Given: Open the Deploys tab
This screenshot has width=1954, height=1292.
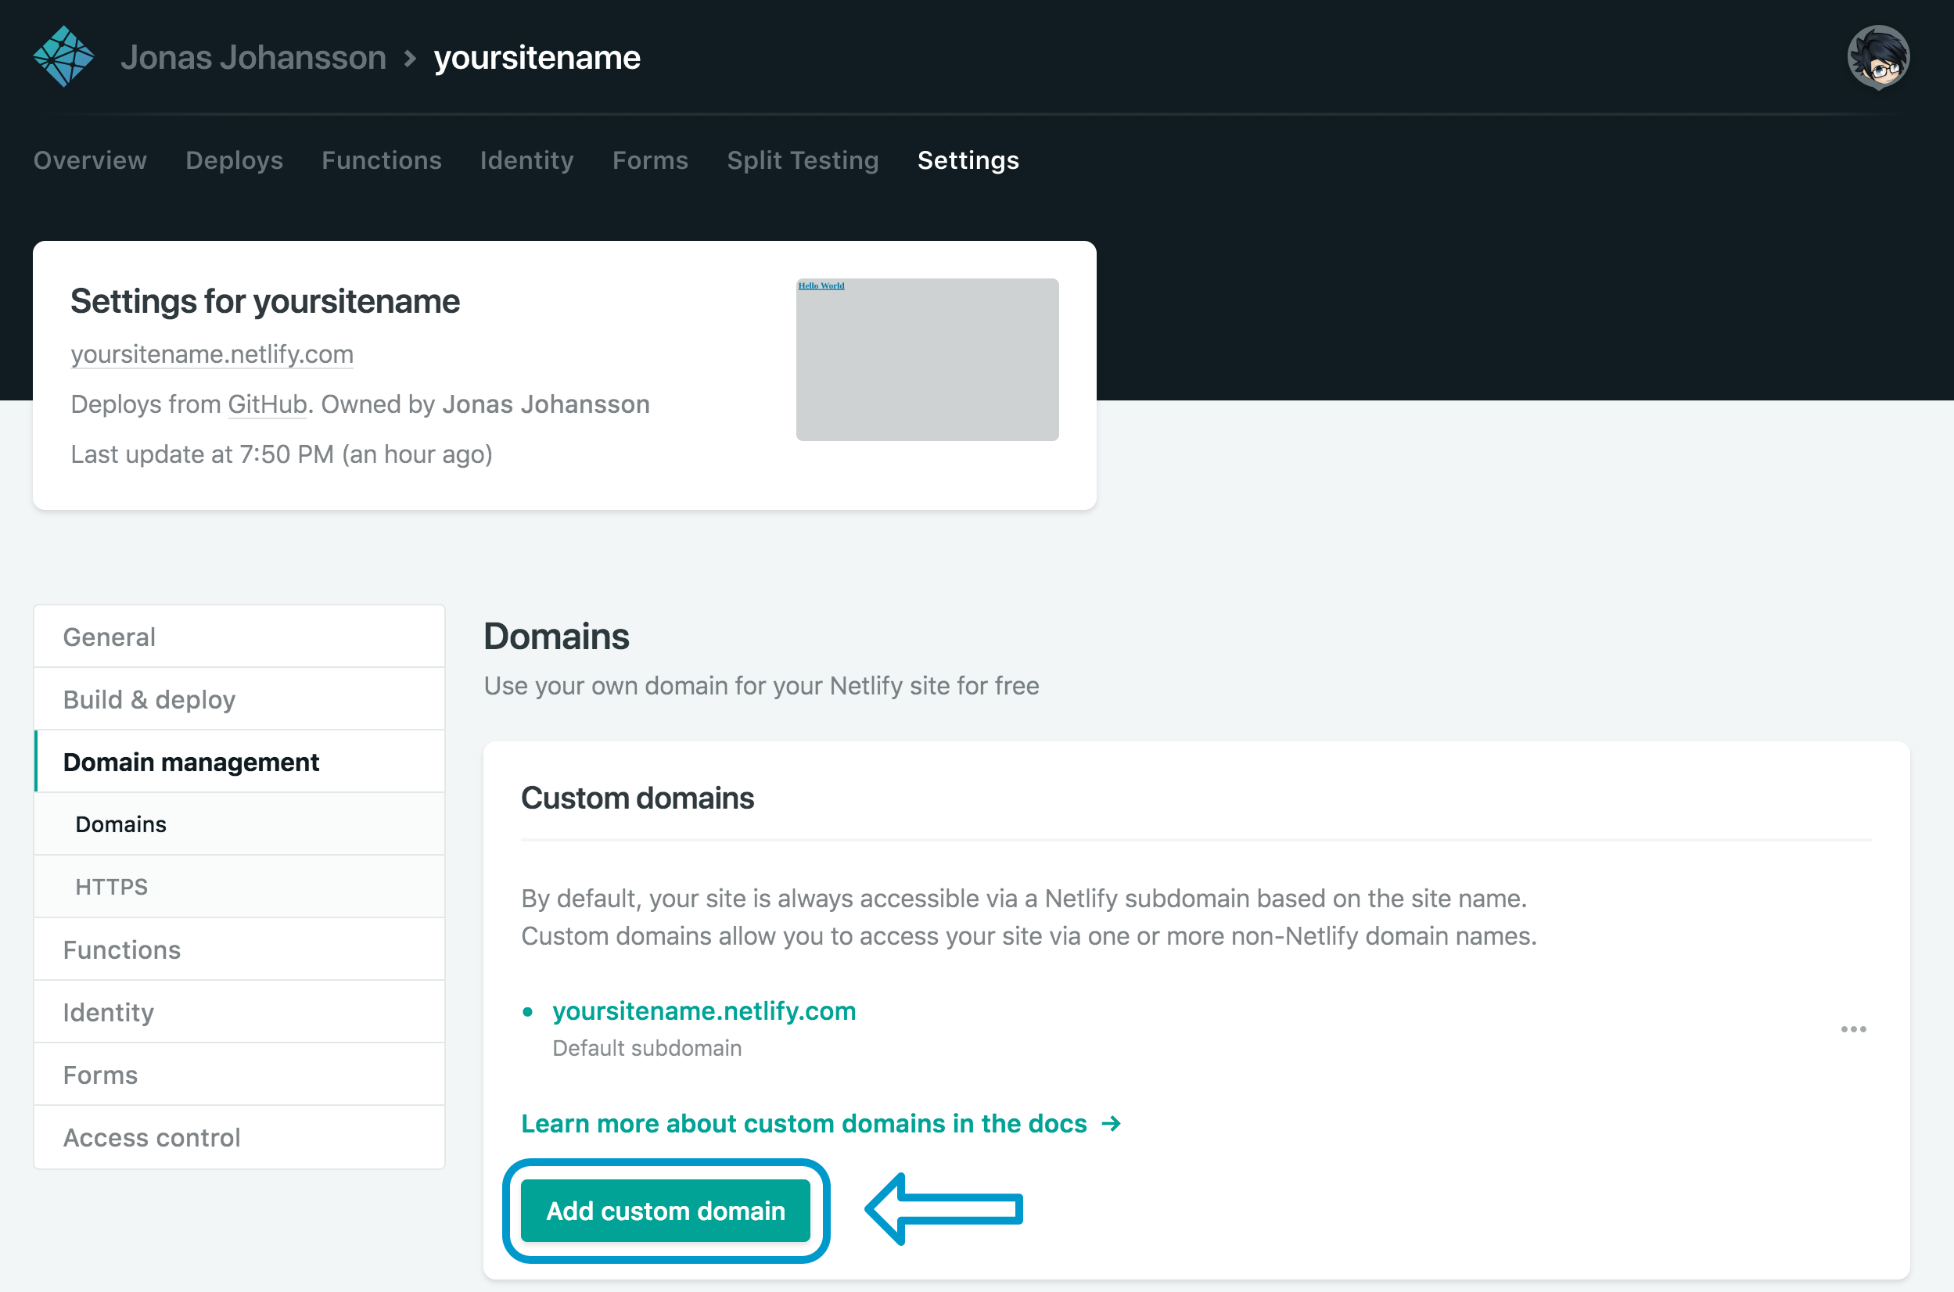Looking at the screenshot, I should point(234,160).
